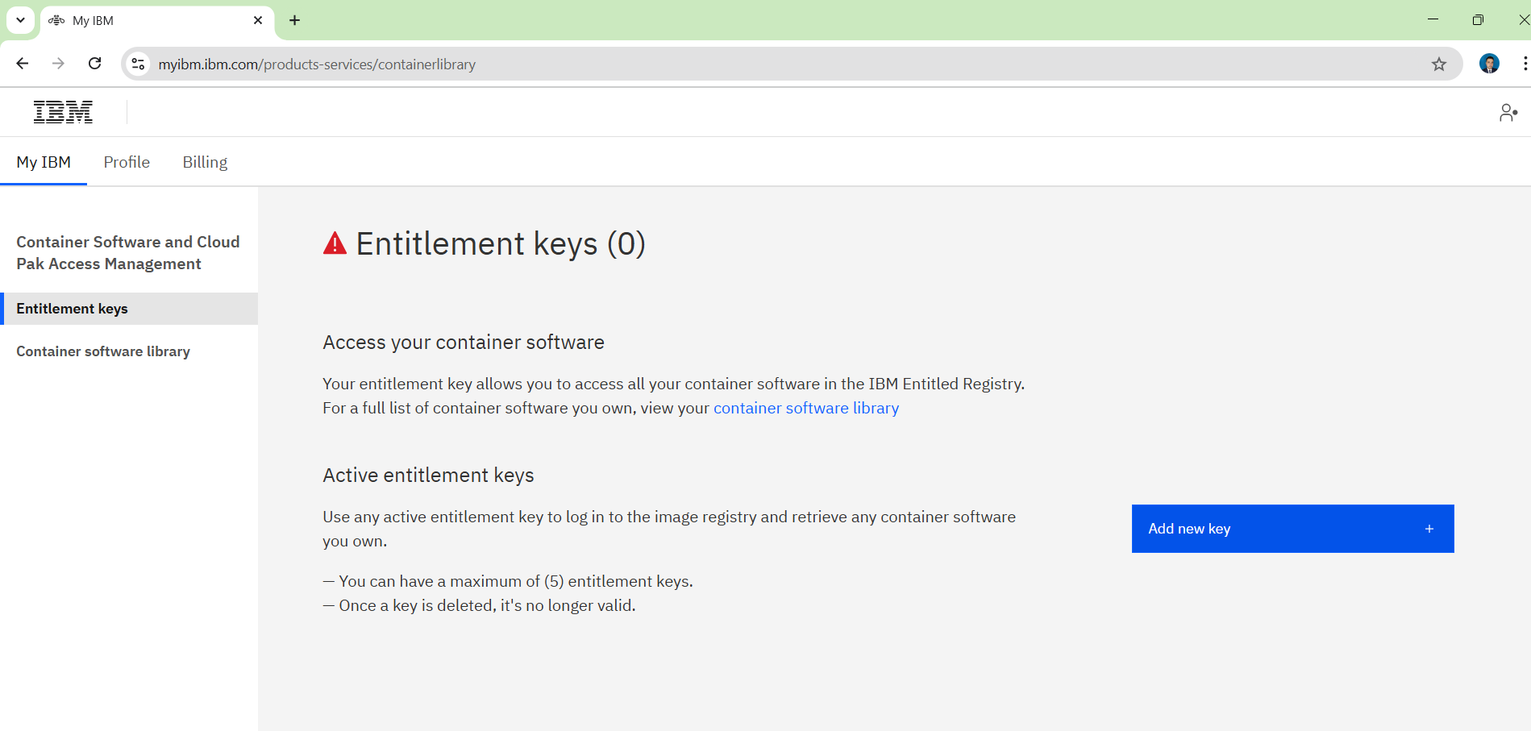Expand the tab search dropdown arrow
This screenshot has height=731, width=1531.
pyautogui.click(x=20, y=20)
